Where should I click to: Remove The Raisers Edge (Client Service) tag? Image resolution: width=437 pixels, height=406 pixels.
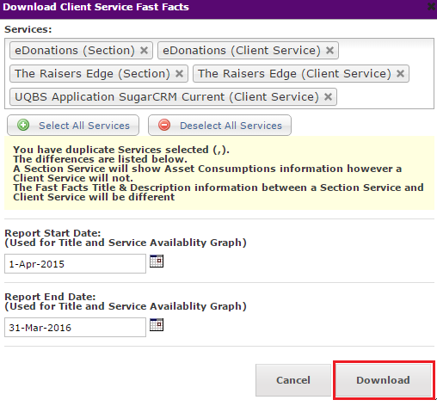(x=400, y=74)
